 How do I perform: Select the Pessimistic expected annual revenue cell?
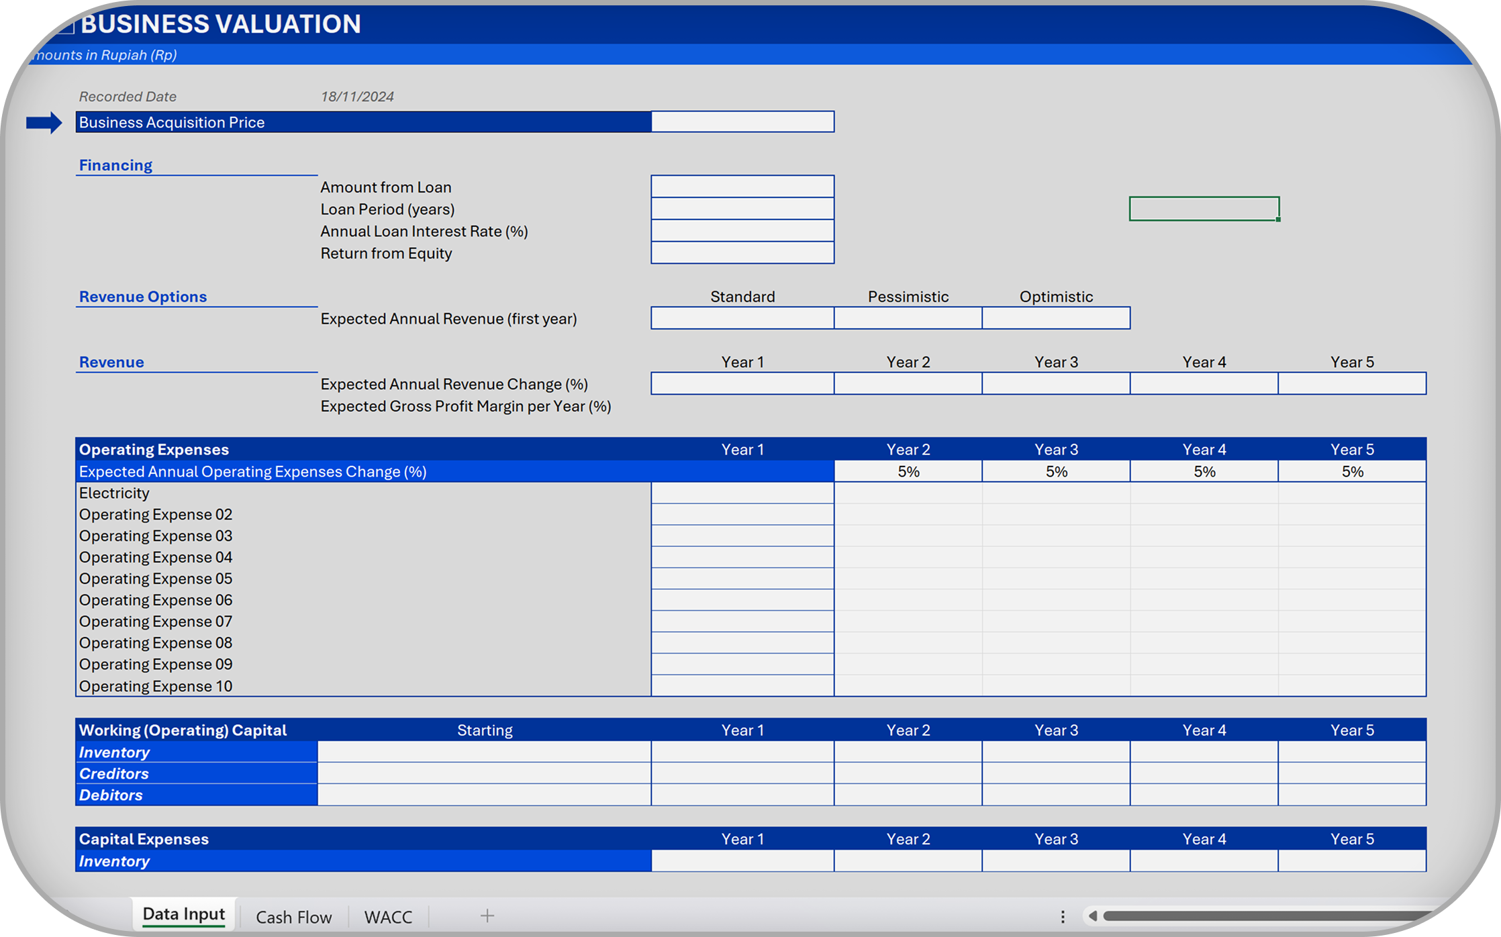[908, 318]
